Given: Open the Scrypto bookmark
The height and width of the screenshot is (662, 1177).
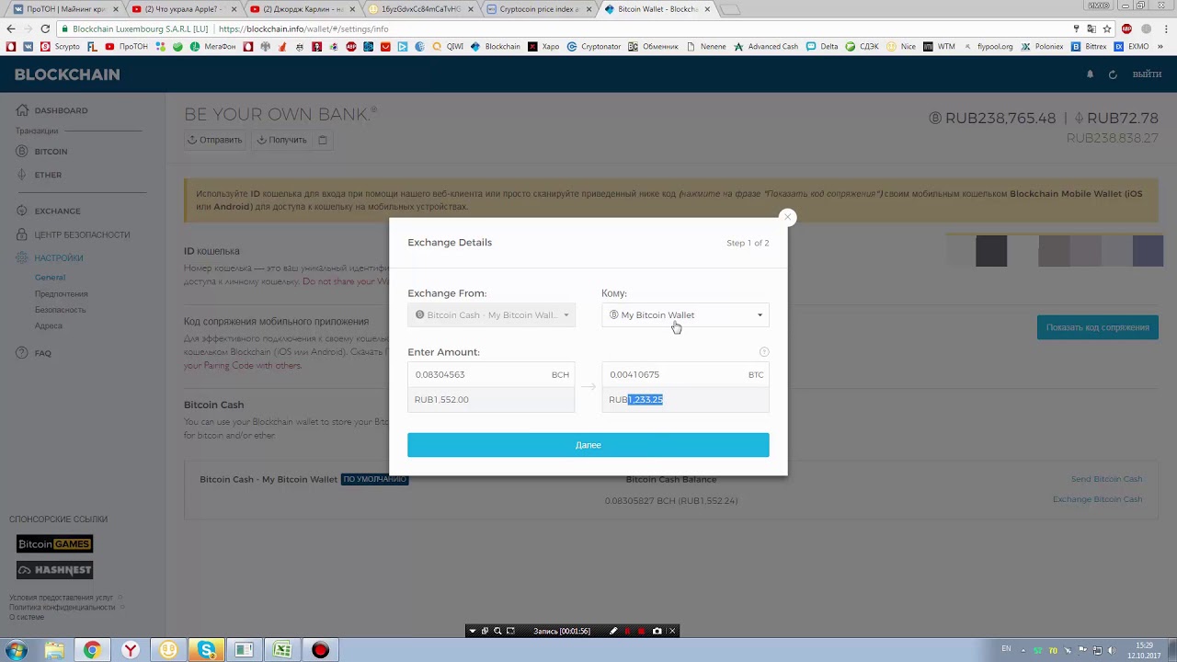Looking at the screenshot, I should [x=60, y=46].
